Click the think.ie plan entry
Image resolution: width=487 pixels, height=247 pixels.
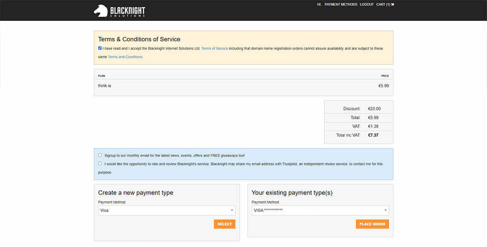[105, 86]
